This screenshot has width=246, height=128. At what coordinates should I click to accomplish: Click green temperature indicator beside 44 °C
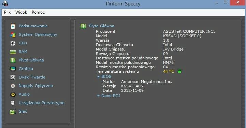(x=179, y=71)
